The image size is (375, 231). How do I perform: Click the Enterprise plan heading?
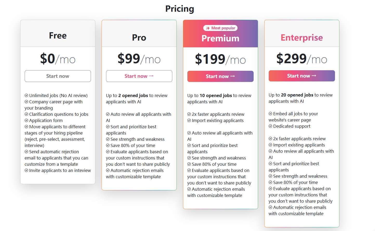coord(302,37)
